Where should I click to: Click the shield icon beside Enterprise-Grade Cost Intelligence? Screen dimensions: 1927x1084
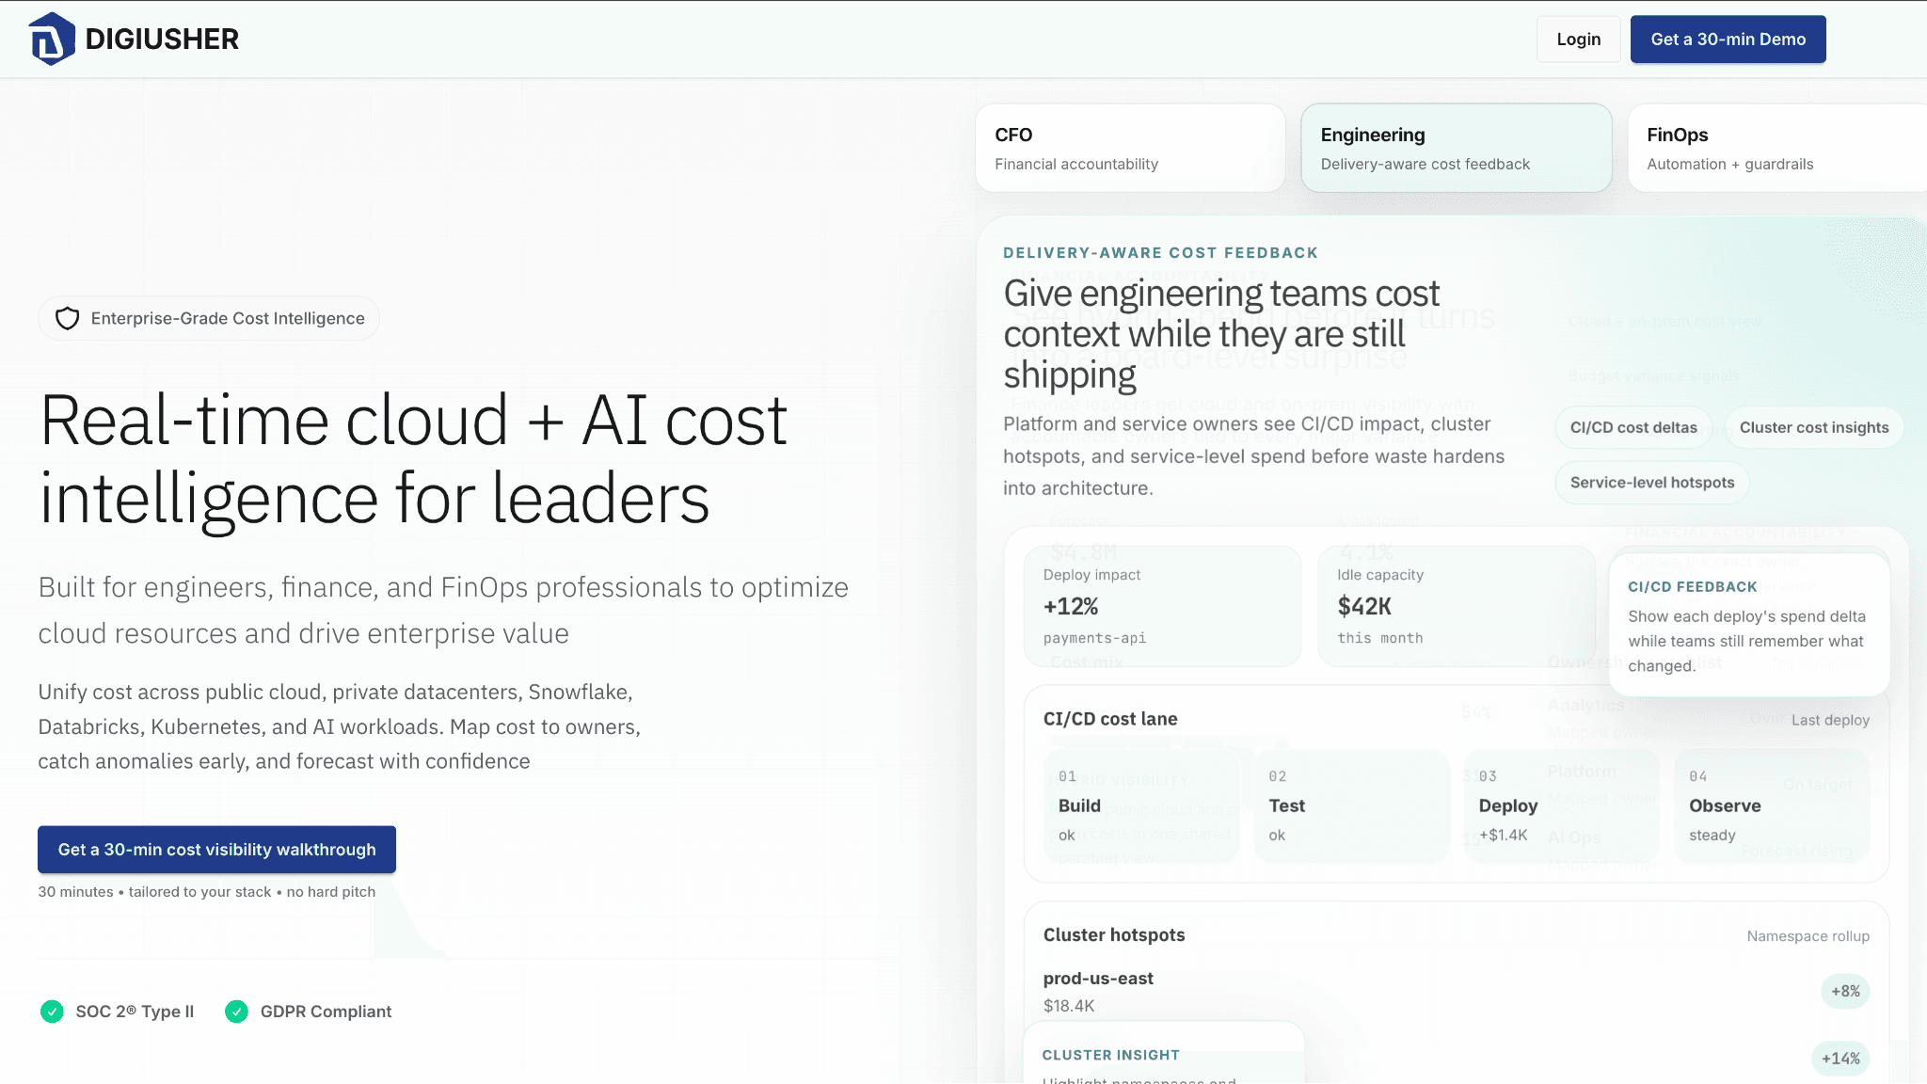[67, 319]
